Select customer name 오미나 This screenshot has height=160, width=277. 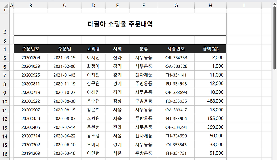[93, 144]
